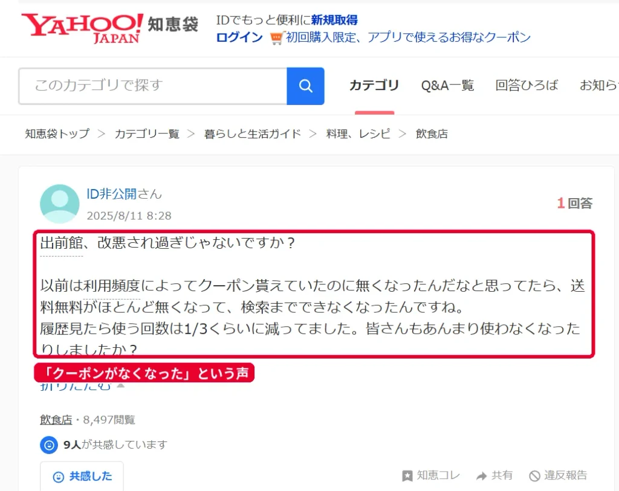Screen dimensions: 619x491
Task: Open the 回答ひろば tab
Action: pos(527,85)
